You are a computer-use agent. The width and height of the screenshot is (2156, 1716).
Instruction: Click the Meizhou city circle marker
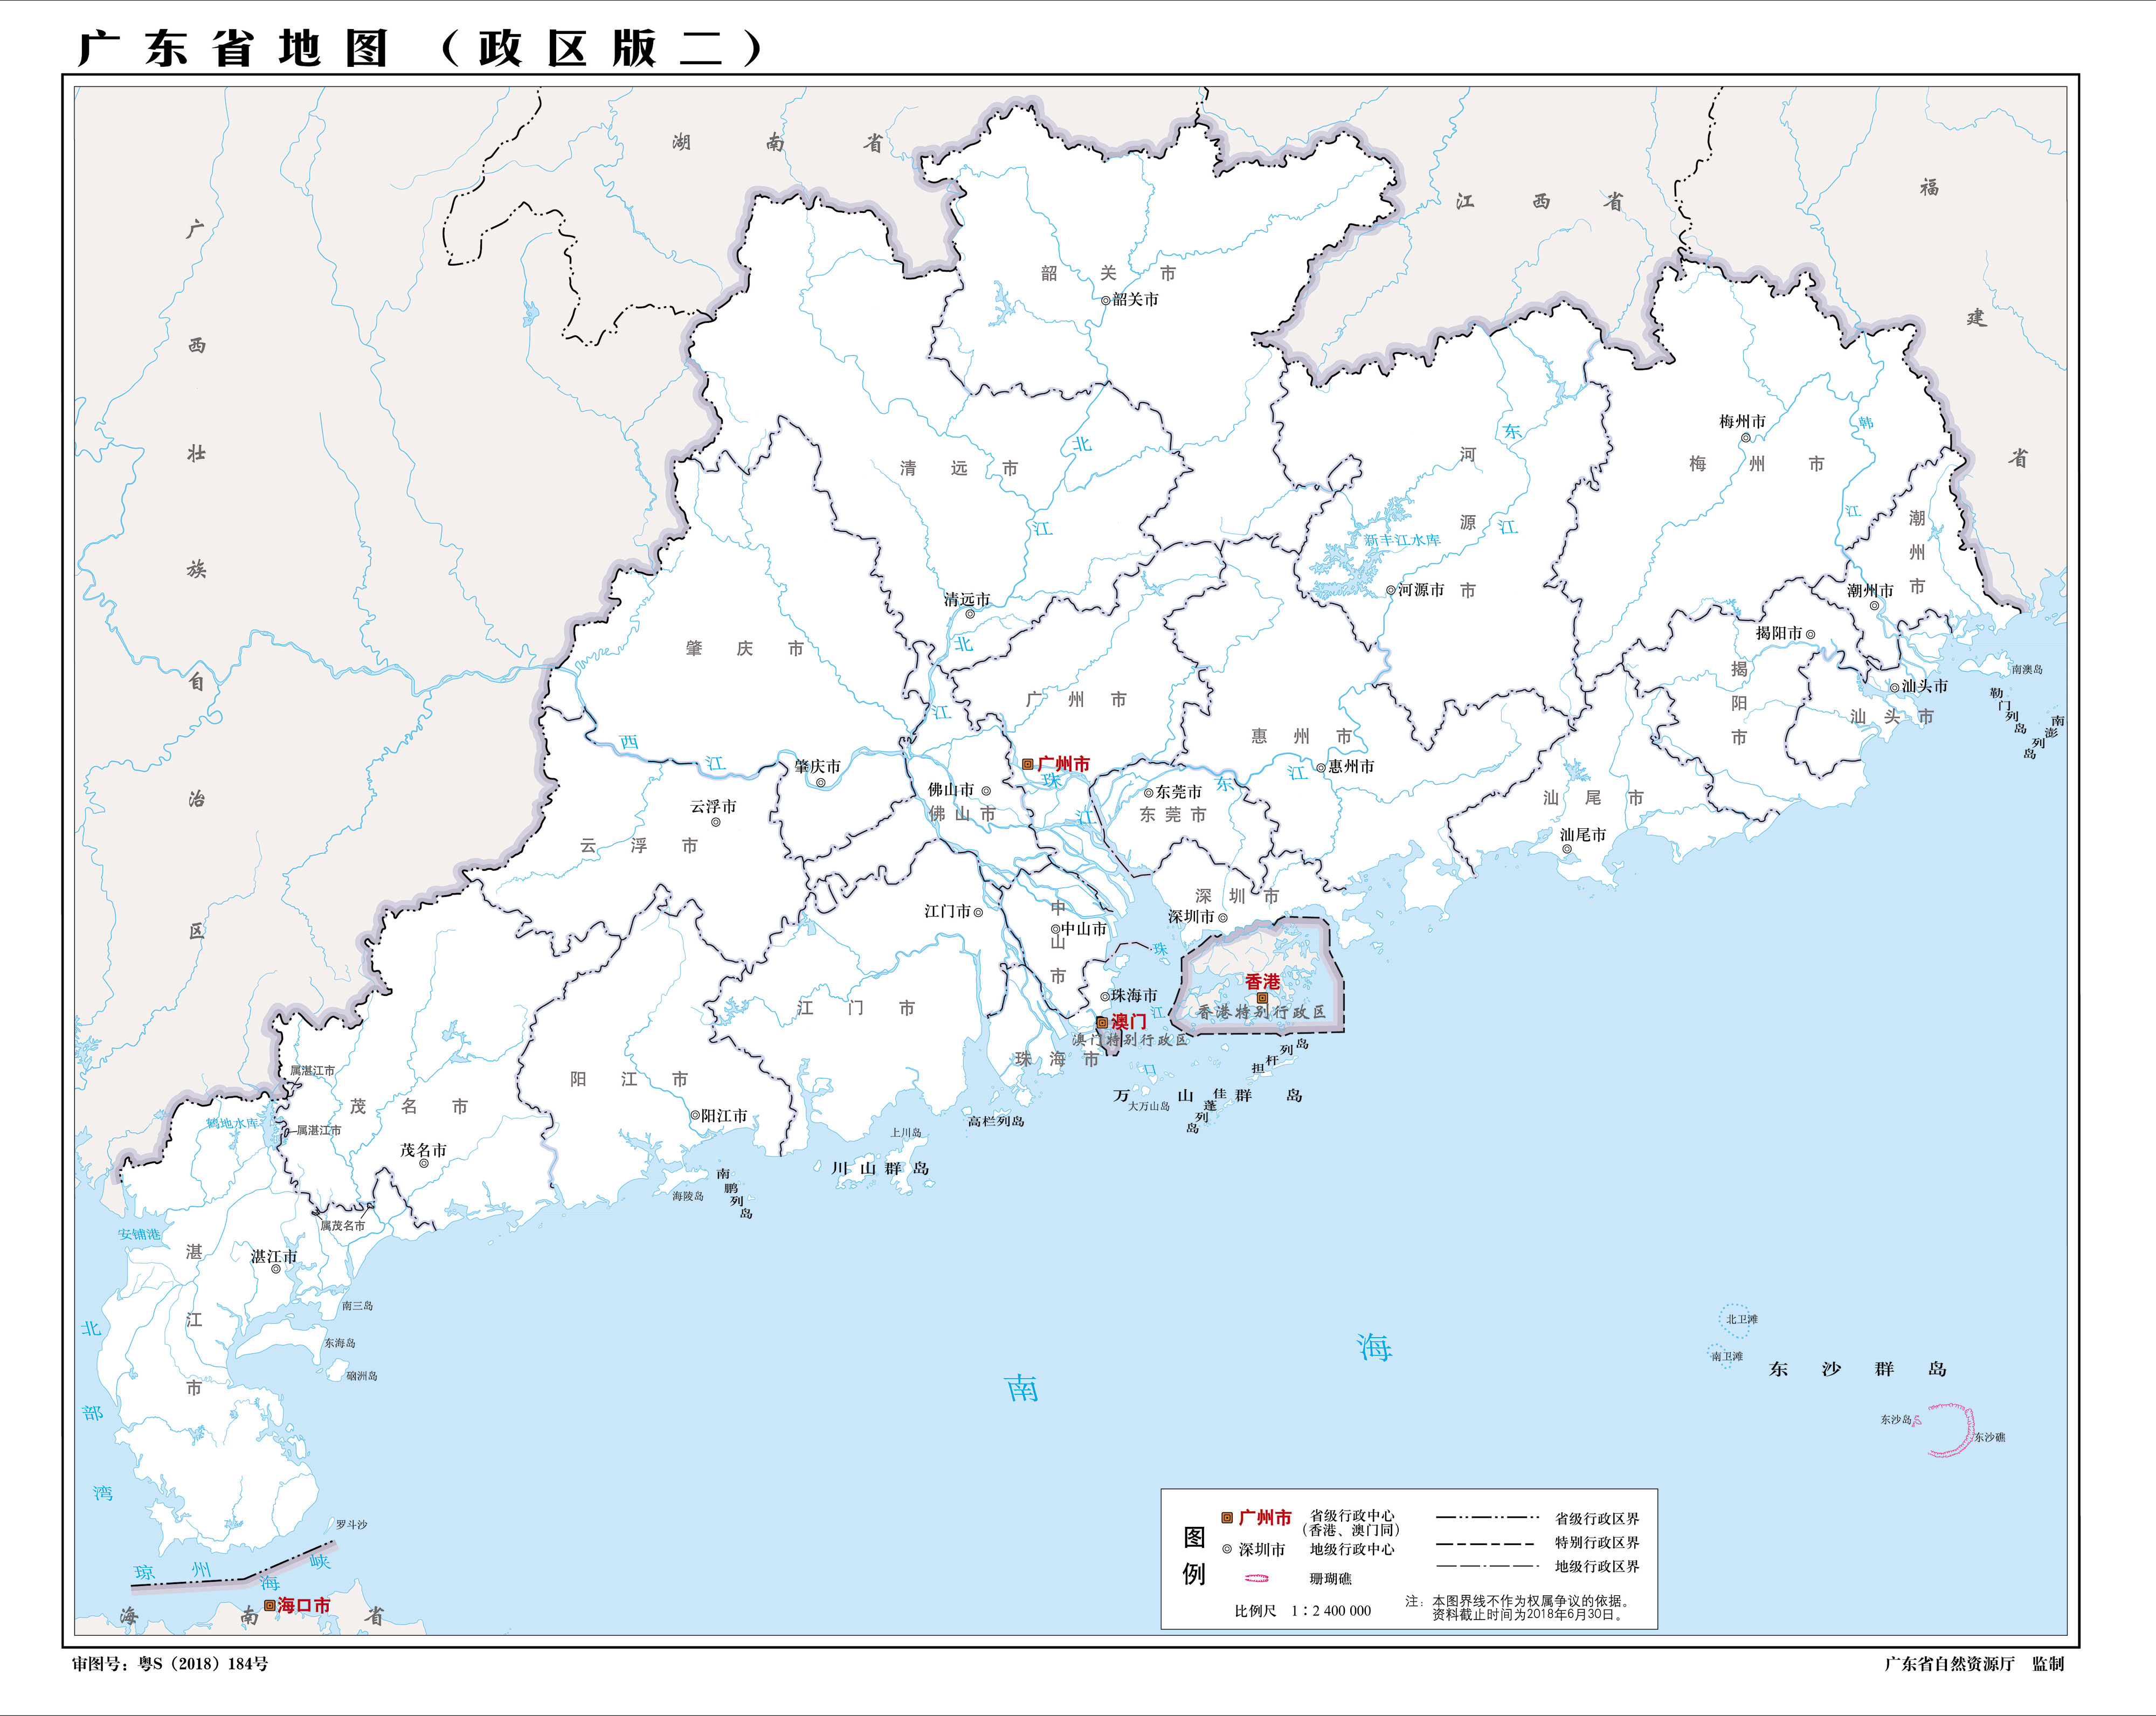click(1745, 437)
